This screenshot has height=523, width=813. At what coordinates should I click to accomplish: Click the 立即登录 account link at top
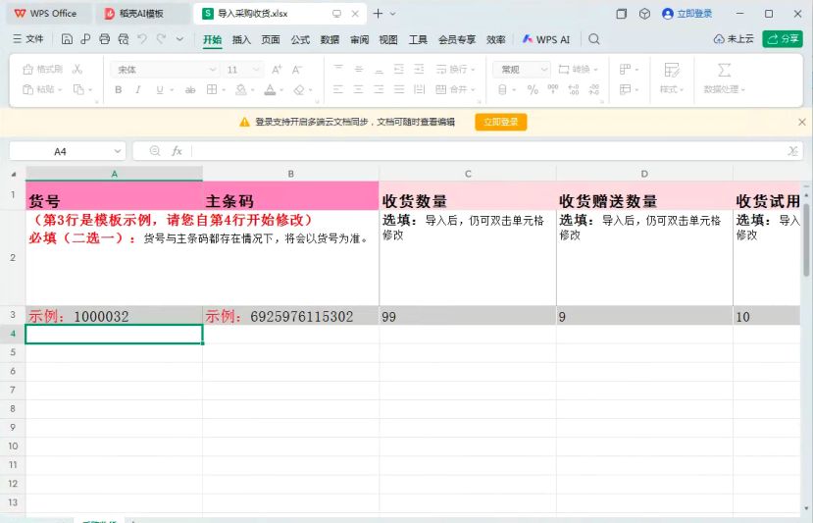687,14
